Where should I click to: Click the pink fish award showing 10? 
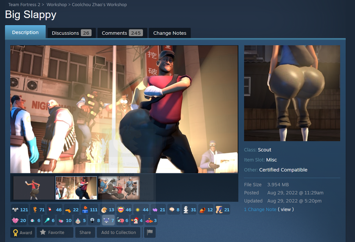(64, 220)
